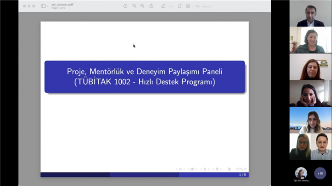
Task: Click Beamer presentation outline icon
Action: [229, 169]
